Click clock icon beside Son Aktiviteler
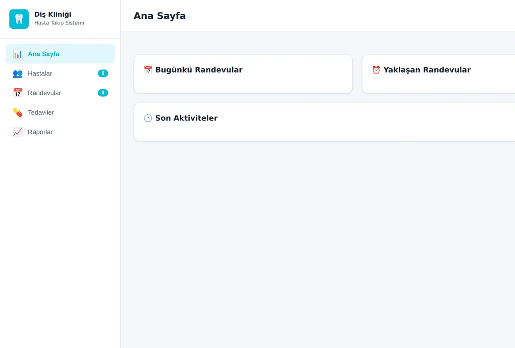The width and height of the screenshot is (515, 348). coord(148,118)
